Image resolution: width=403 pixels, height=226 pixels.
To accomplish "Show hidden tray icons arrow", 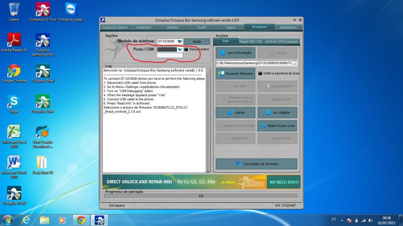I will (342, 220).
